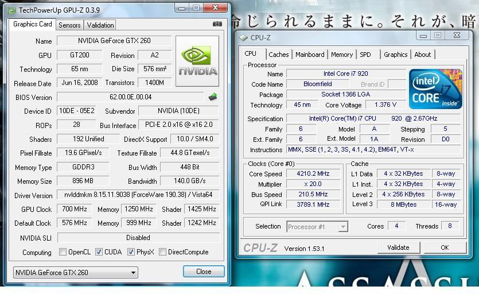Click the CPU-Z title bar app icon
This screenshot has width=479, height=294.
243,38
